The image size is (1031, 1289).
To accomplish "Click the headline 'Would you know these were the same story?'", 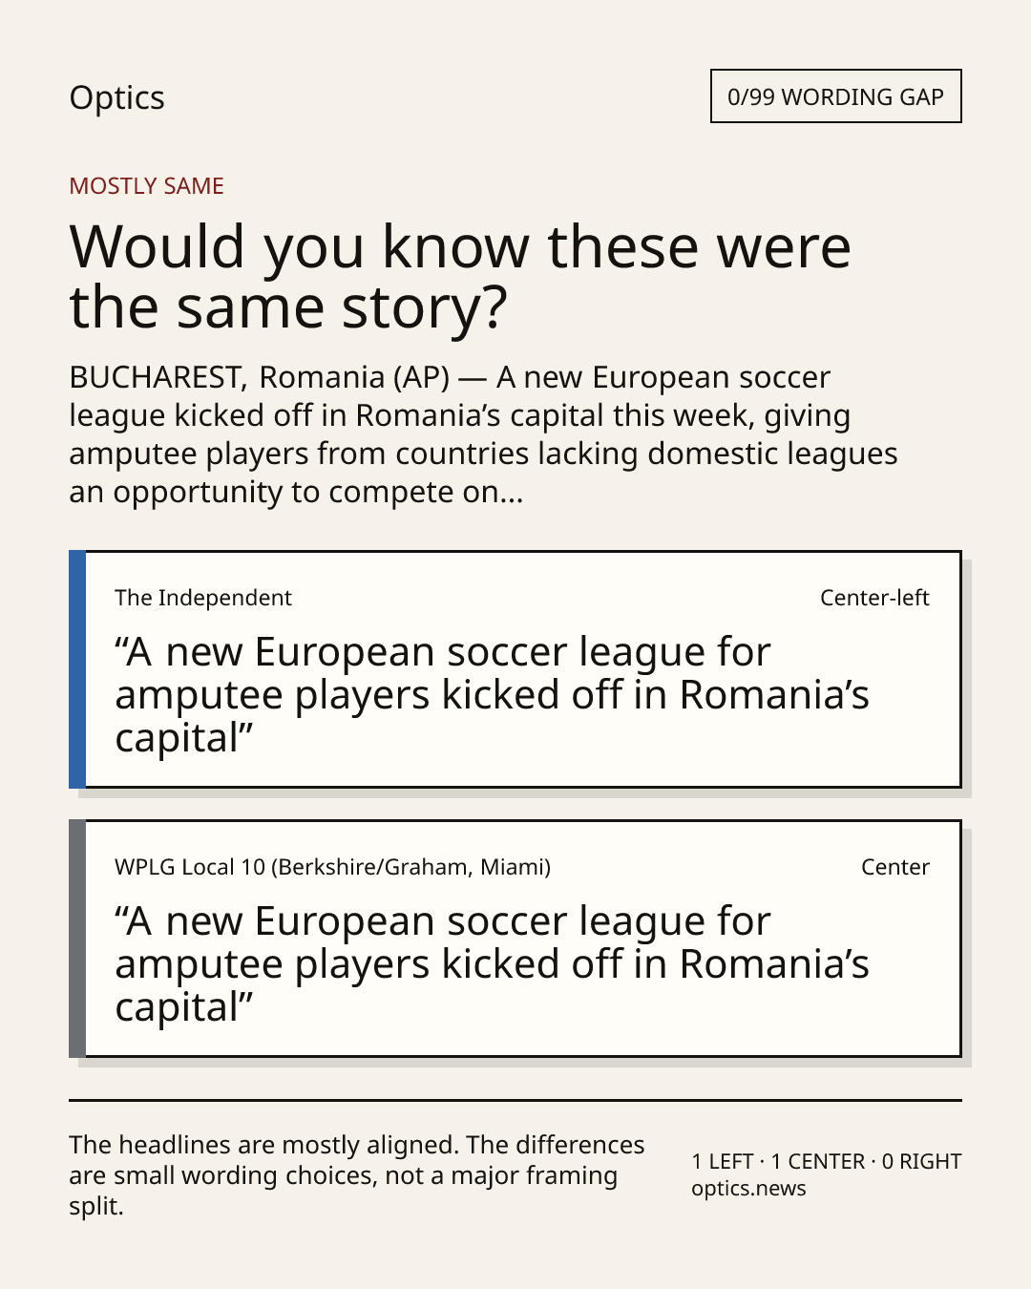I will pyautogui.click(x=460, y=277).
